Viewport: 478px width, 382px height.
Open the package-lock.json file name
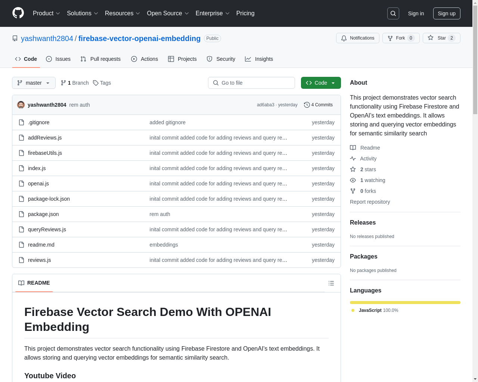tap(49, 199)
